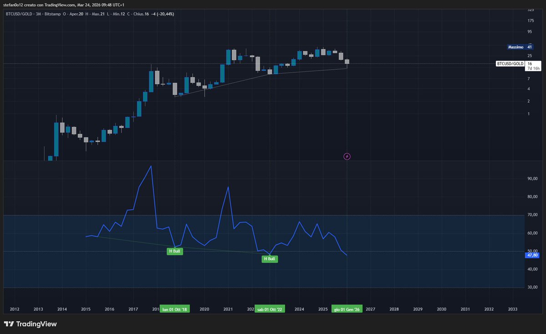The image size is (546, 334).
Task: Click the header text 'stefan0o12 creato con TradingView.com'
Action: pyautogui.click(x=39, y=5)
